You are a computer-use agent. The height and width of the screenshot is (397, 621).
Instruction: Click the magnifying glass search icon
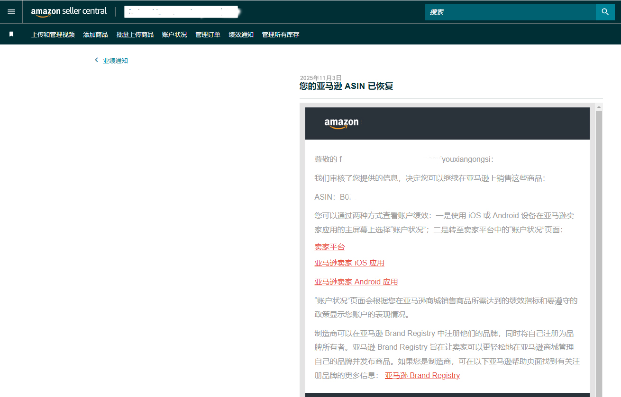point(605,12)
